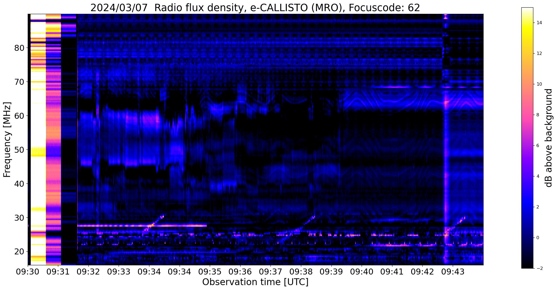The image size is (557, 290).
Task: Click the 09:42 time tick label
Action: click(x=422, y=272)
